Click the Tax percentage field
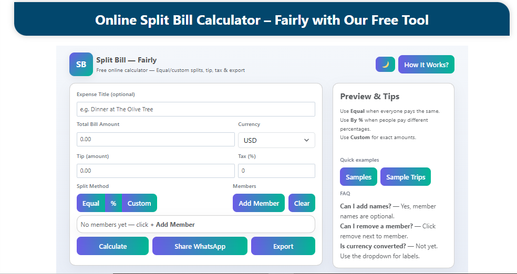This screenshot has height=274, width=517. click(x=276, y=171)
